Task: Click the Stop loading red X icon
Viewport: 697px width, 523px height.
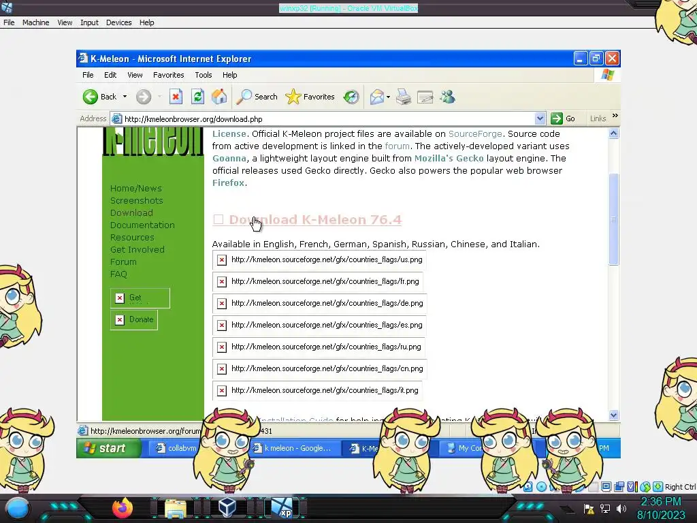Action: click(x=176, y=97)
